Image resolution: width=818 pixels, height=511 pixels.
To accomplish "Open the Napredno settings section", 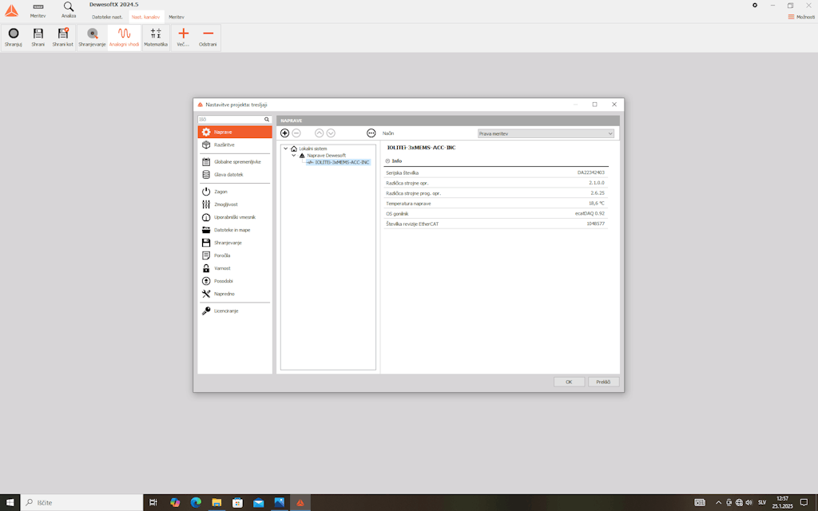I will coord(235,294).
